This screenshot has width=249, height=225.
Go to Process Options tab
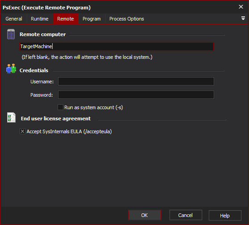click(127, 19)
